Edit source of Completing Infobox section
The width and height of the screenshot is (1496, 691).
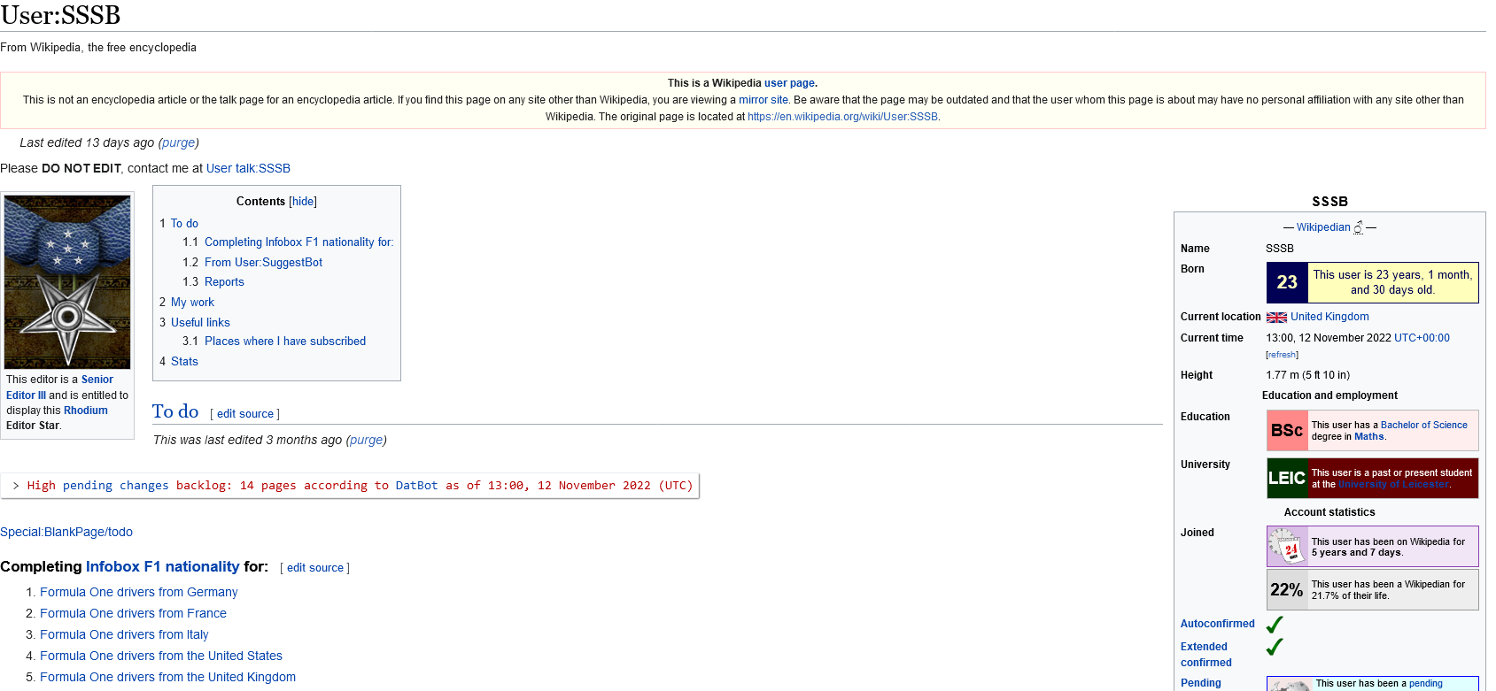coord(315,568)
